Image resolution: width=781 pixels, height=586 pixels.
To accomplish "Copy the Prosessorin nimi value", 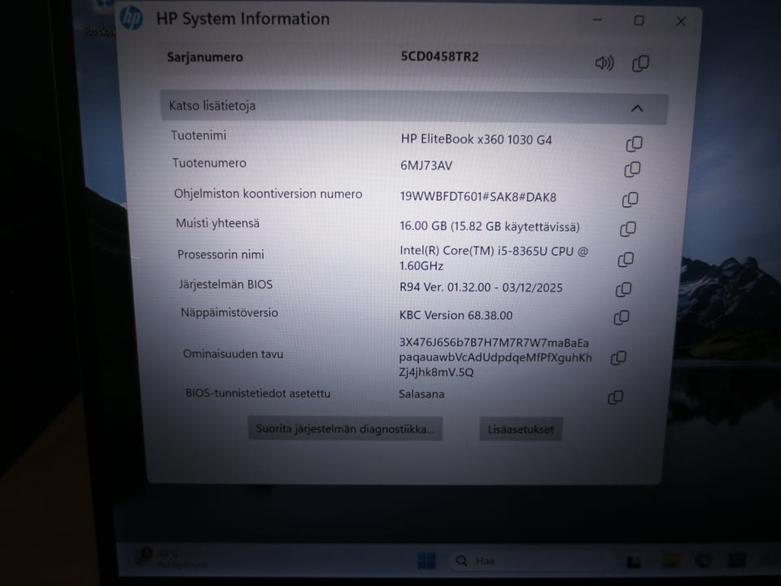I will (x=626, y=260).
